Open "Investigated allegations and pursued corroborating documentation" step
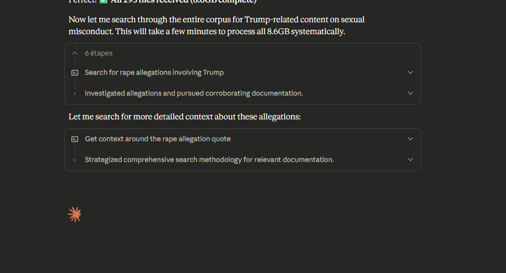This screenshot has width=506, height=273. pyautogui.click(x=194, y=93)
